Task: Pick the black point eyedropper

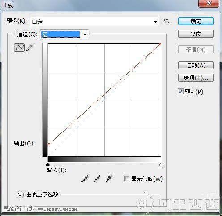Action: pos(85,179)
